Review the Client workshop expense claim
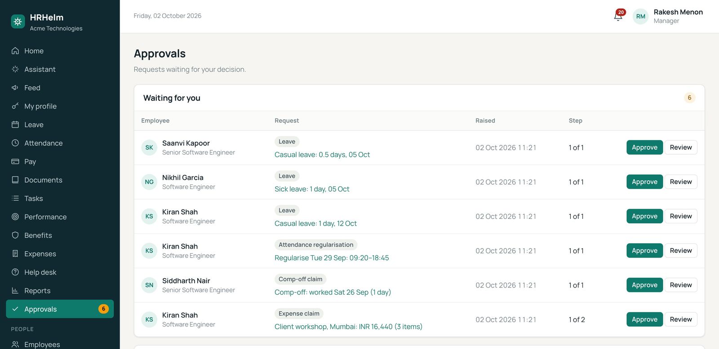 click(681, 319)
